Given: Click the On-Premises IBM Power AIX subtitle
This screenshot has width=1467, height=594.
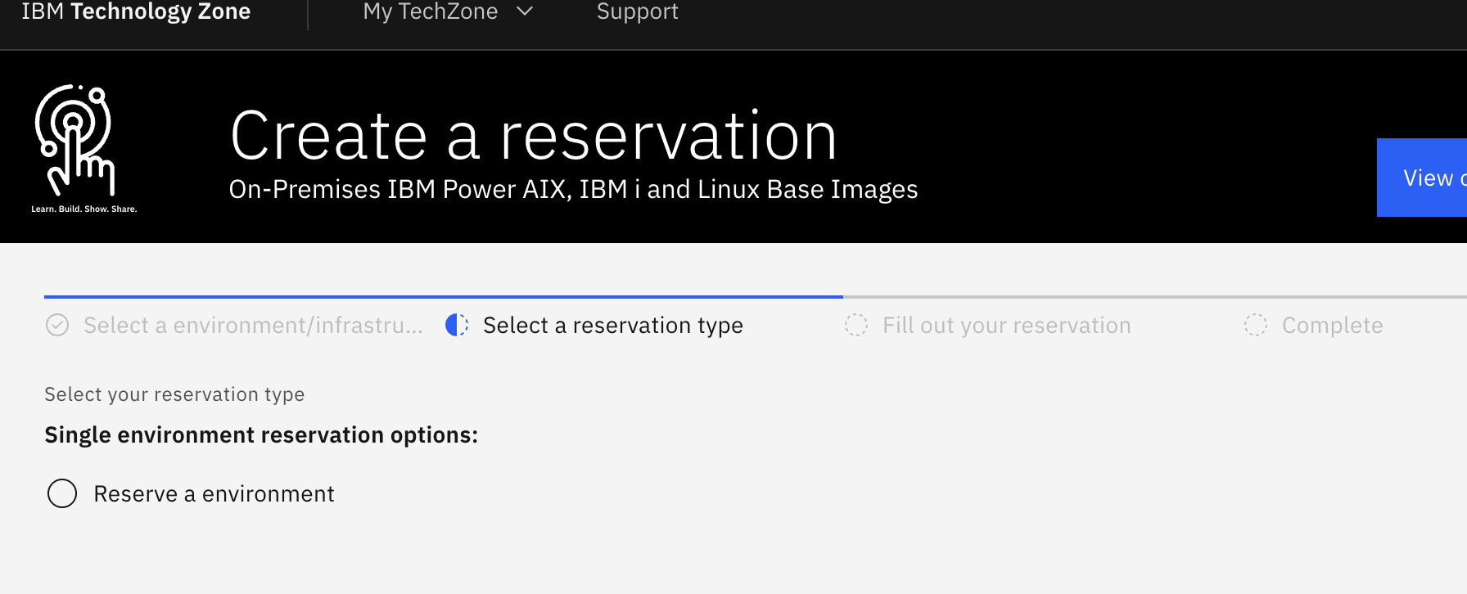Looking at the screenshot, I should (x=573, y=190).
